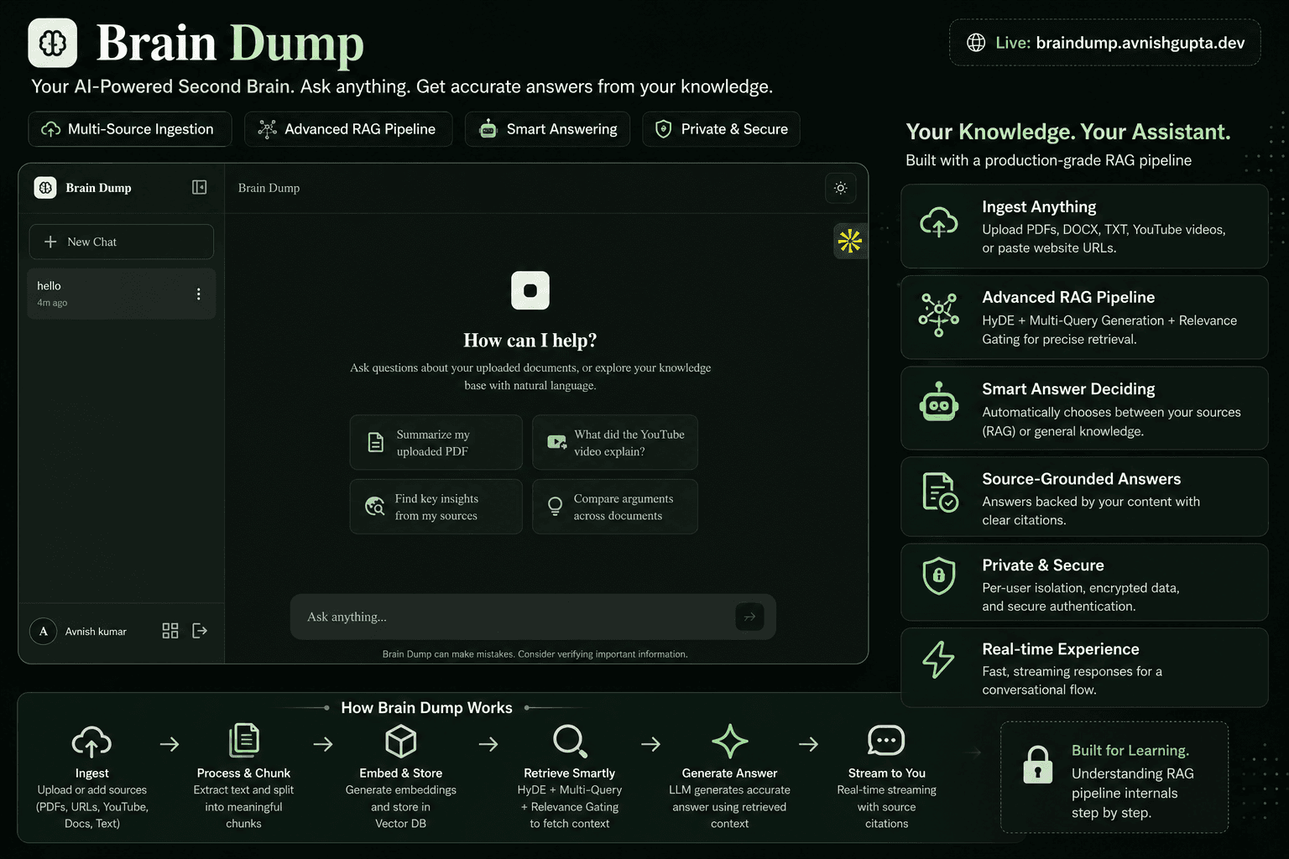Click the 'Built for Learning.' text
This screenshot has height=859, width=1289.
1130,751
